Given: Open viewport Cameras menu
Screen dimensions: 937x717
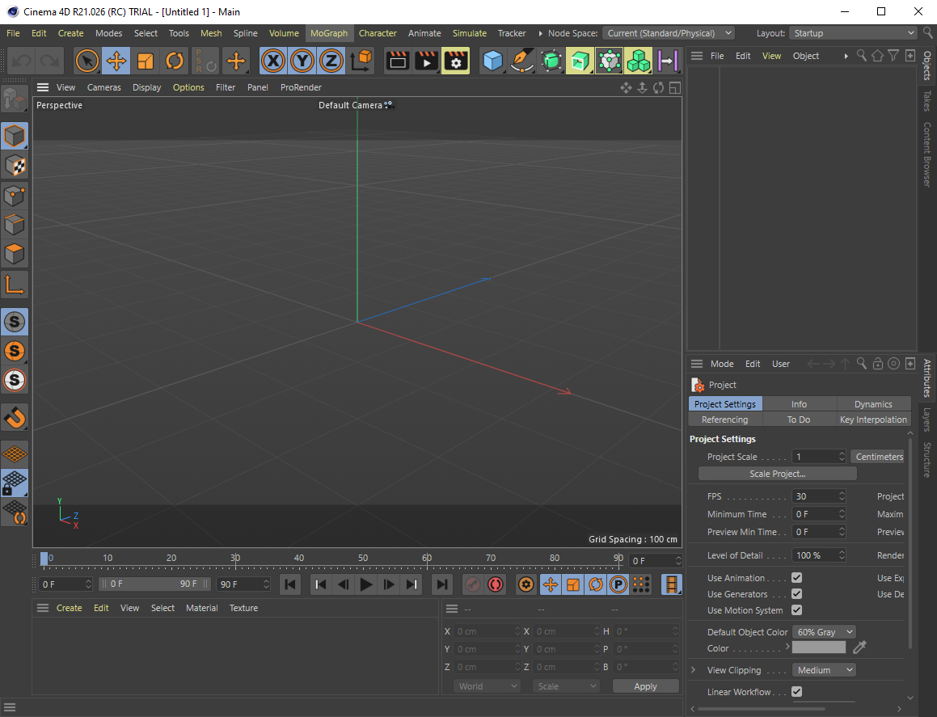Looking at the screenshot, I should pos(104,87).
